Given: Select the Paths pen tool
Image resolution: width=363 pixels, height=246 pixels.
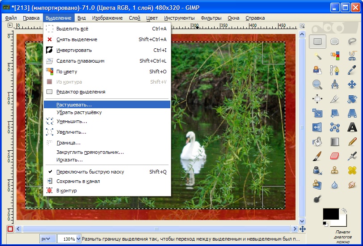Looking at the screenshot, I should click(x=334, y=70).
